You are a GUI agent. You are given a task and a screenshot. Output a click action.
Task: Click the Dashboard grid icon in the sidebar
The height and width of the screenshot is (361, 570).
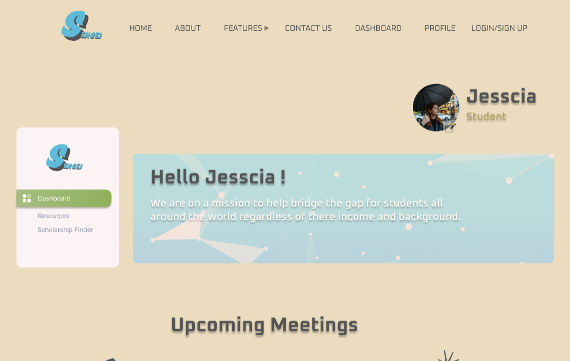click(x=27, y=198)
